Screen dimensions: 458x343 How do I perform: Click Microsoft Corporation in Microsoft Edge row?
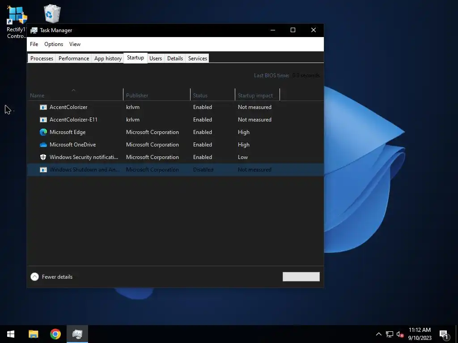153,132
